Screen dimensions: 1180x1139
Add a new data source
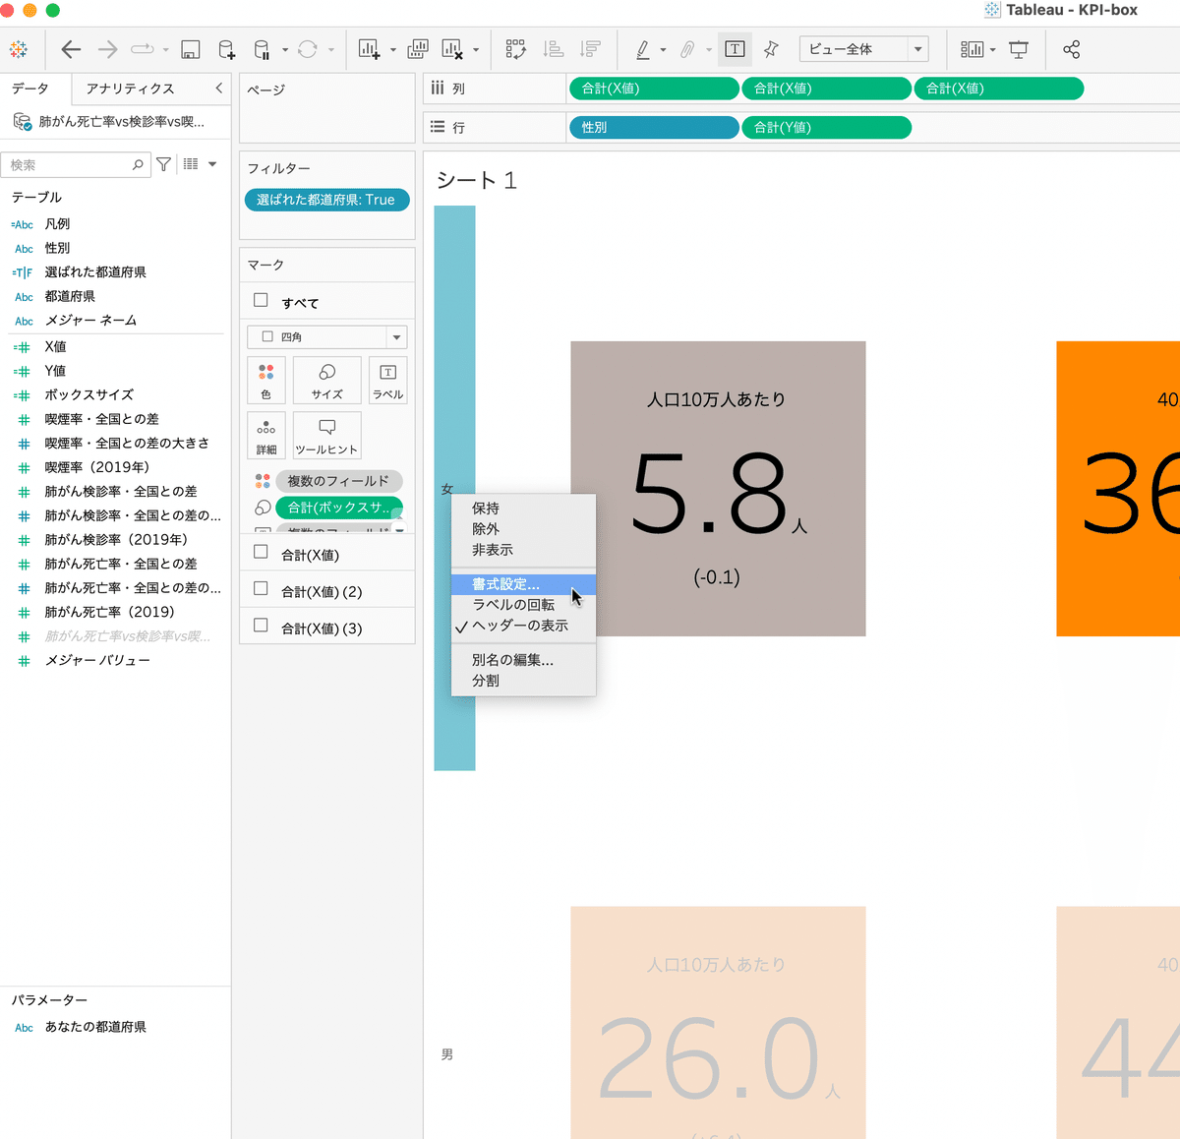pos(226,49)
